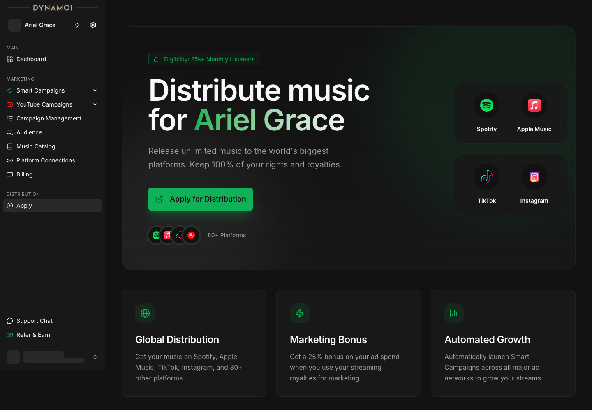Expand the YouTube Campaigns submenu chevron
This screenshot has height=410, width=592.
[95, 104]
